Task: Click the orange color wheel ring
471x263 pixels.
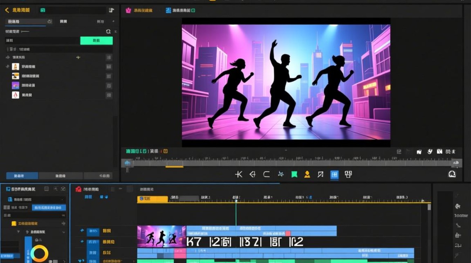Action: [39, 253]
